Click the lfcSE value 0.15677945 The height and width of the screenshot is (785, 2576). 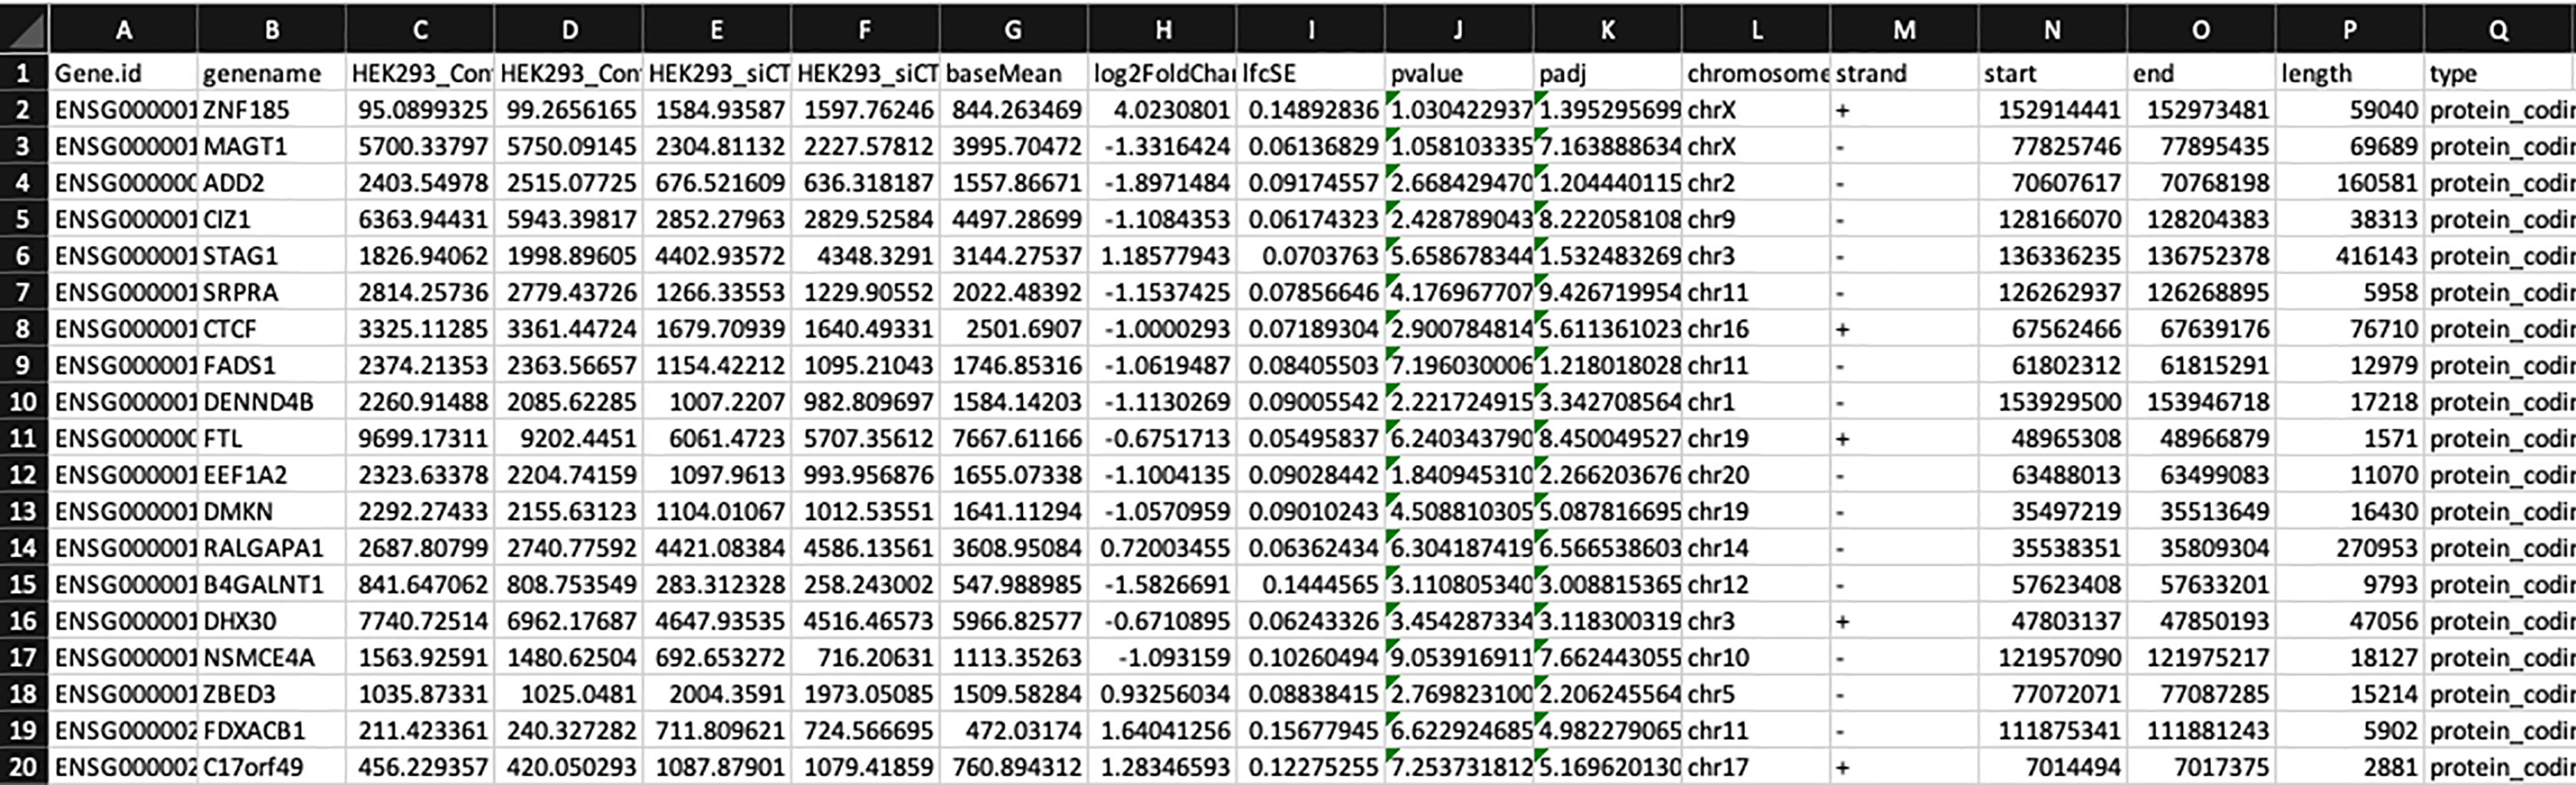1312,730
